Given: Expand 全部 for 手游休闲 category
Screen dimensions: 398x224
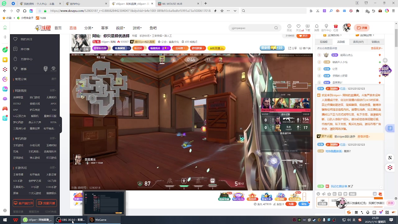Looking at the screenshot, I should click(x=53, y=168).
